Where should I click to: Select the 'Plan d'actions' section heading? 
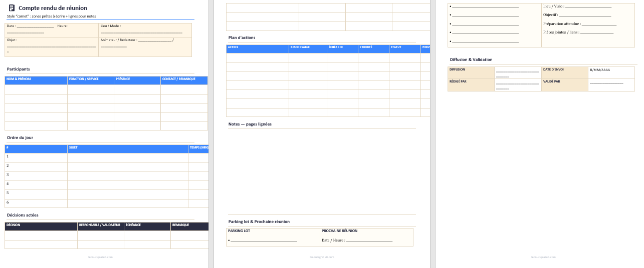242,37
